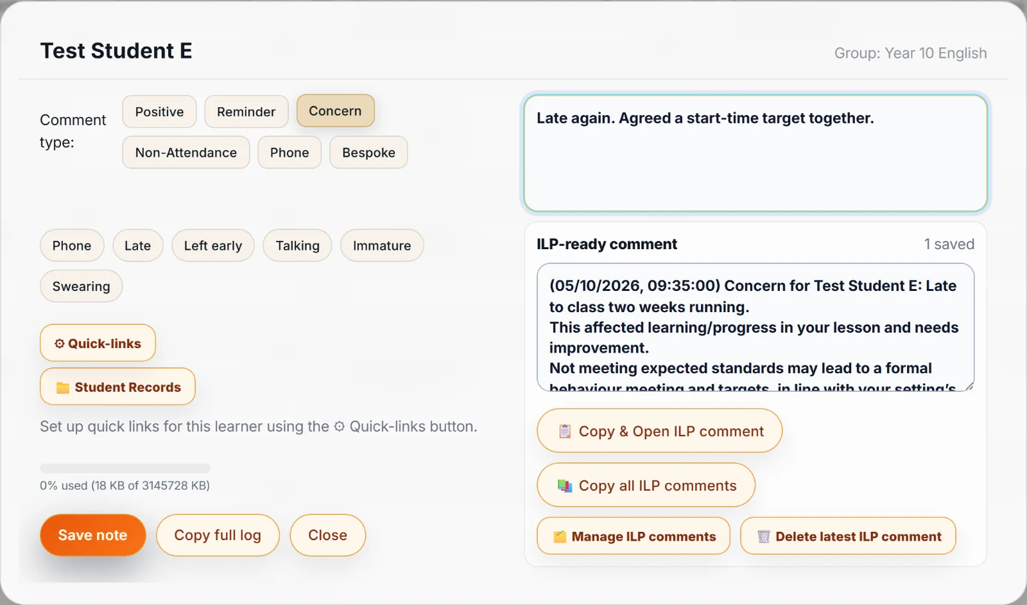The height and width of the screenshot is (605, 1027).
Task: Choose the Left early chip
Action: click(213, 245)
